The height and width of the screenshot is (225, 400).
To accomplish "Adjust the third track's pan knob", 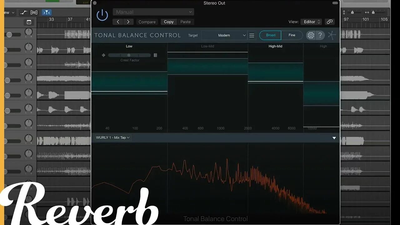I will point(28,62).
